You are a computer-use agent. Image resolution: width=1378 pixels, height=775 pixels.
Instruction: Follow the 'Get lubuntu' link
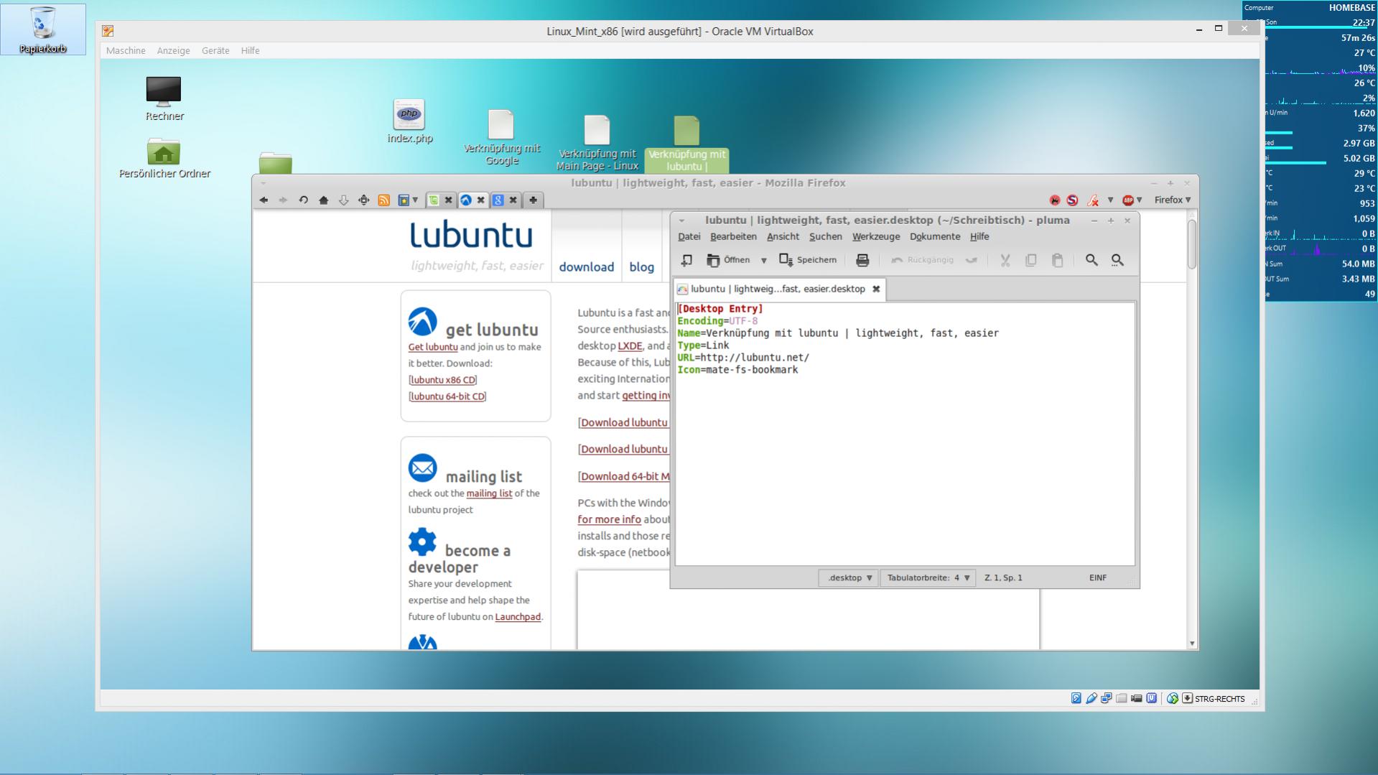coord(433,347)
